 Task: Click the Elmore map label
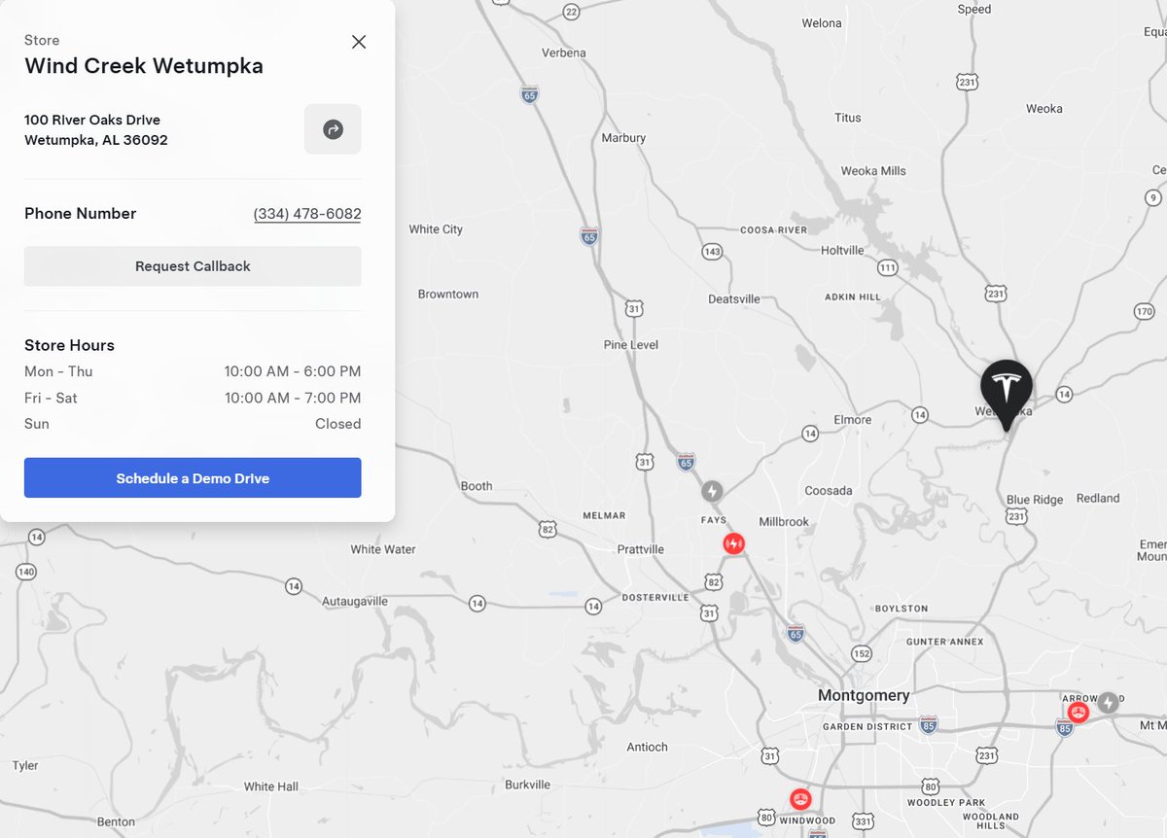tap(853, 420)
